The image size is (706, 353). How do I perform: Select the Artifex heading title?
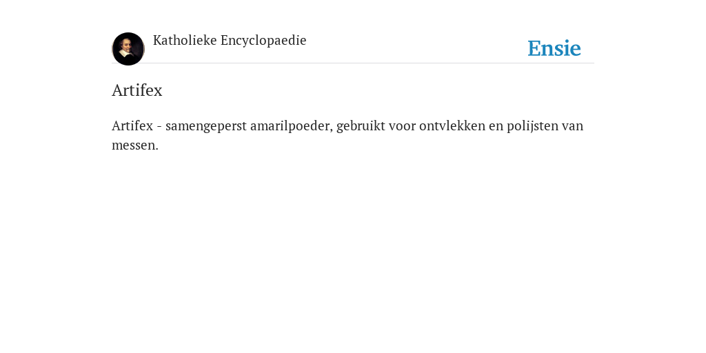pos(137,90)
